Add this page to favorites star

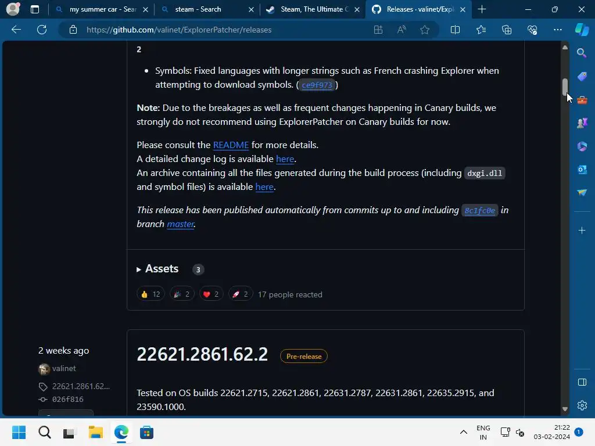(425, 30)
